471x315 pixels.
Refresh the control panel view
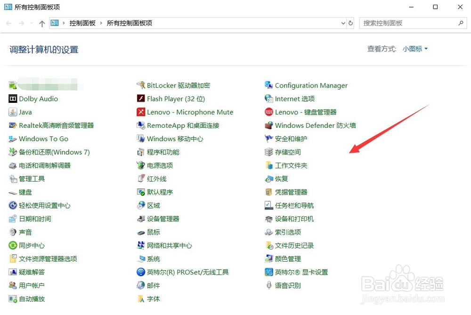point(350,23)
